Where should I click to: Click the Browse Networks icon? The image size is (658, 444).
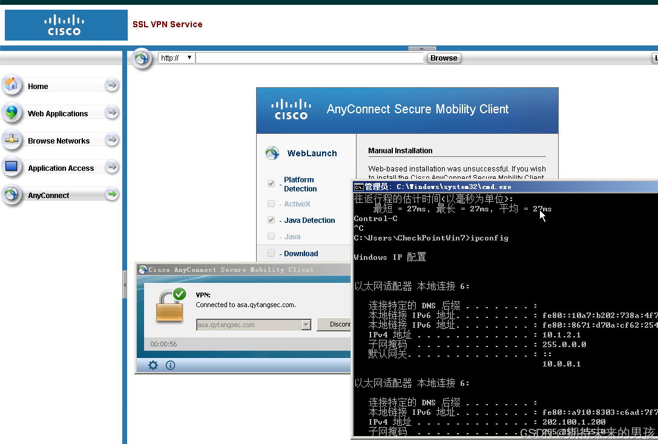pyautogui.click(x=12, y=139)
